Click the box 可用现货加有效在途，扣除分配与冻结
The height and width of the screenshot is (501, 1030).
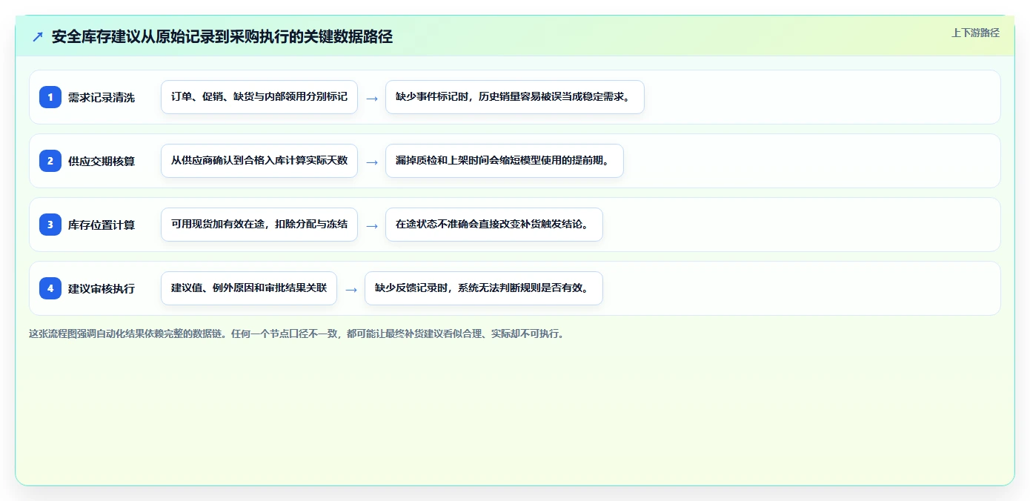(x=259, y=225)
